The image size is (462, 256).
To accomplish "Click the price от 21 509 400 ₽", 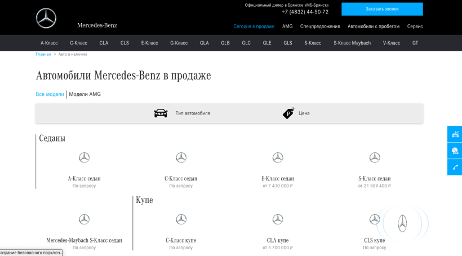I will (375, 186).
